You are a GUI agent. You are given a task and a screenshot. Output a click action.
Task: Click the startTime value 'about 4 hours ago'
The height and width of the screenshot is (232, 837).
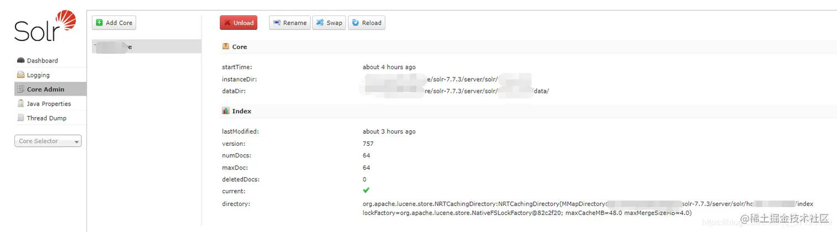[x=389, y=67]
